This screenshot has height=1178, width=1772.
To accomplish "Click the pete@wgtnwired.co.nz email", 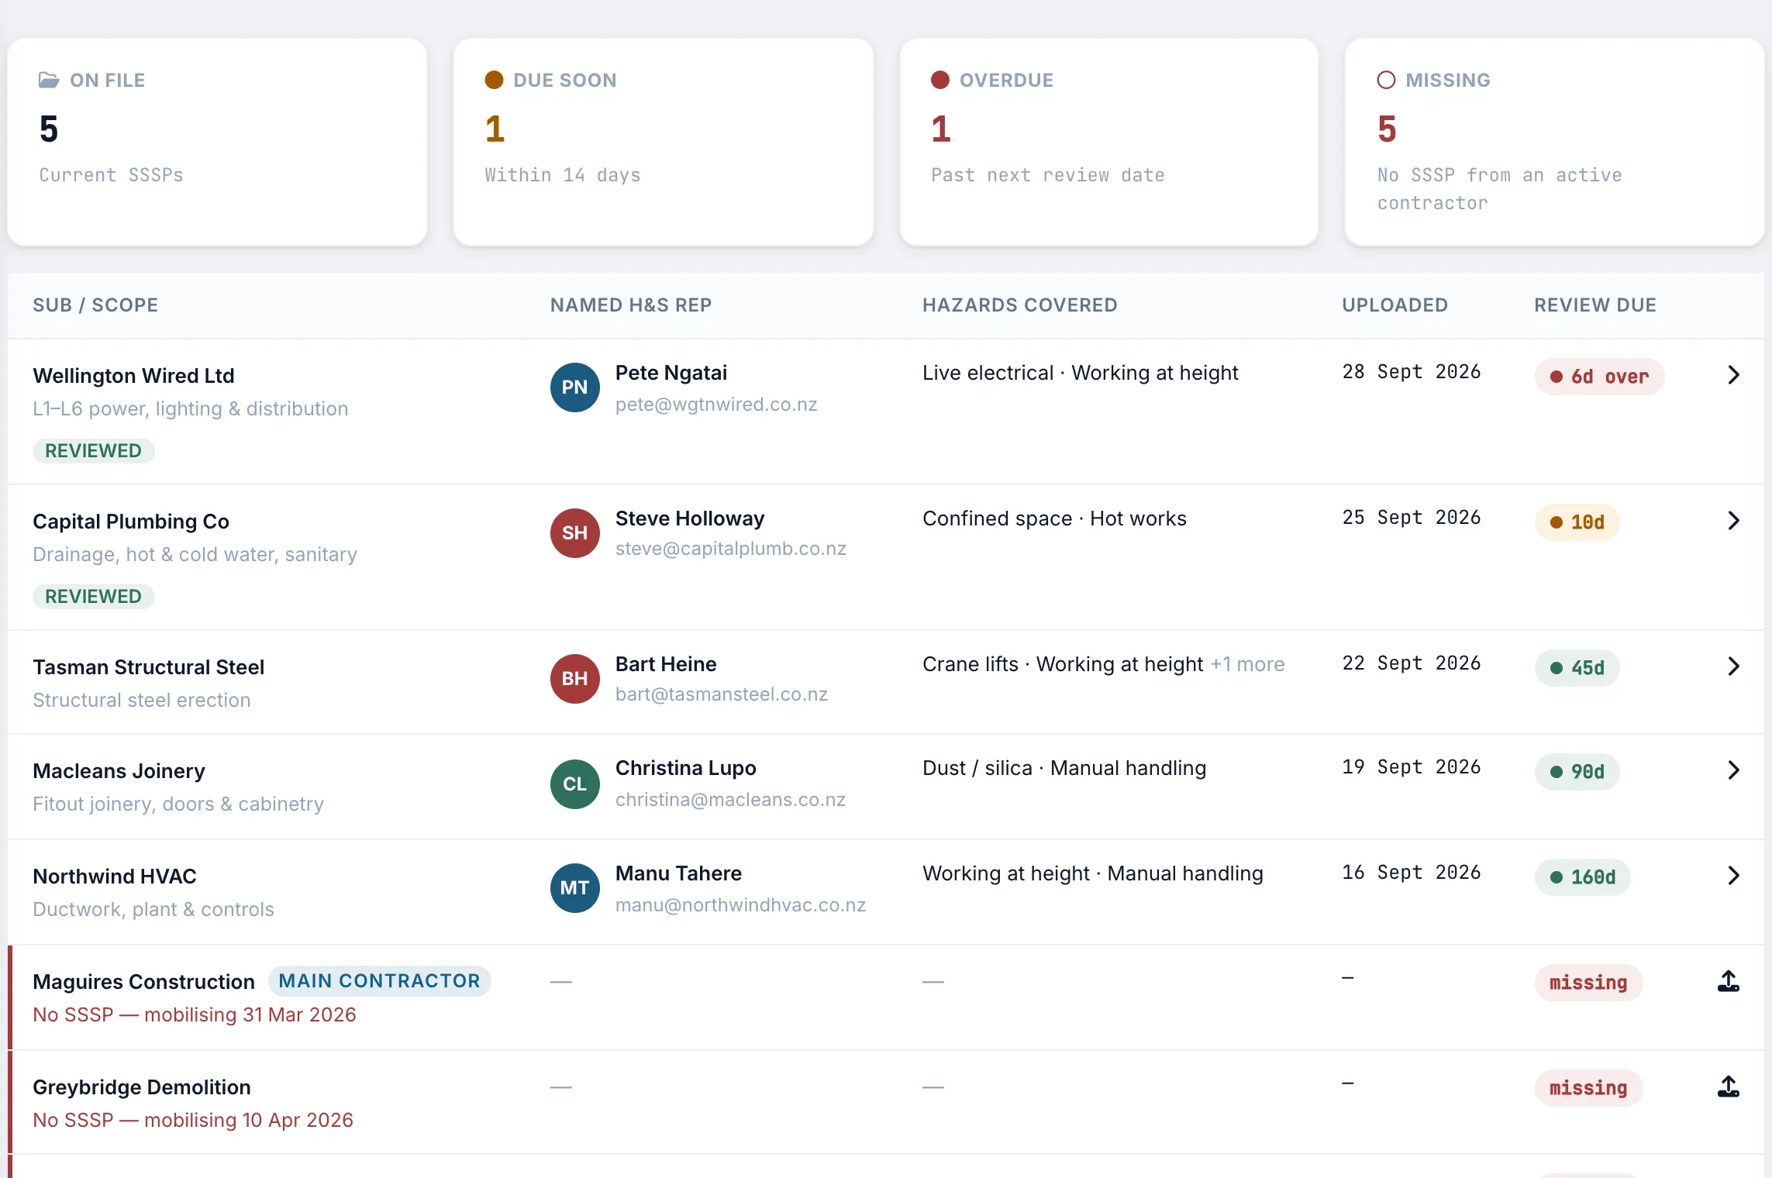I will click(716, 405).
